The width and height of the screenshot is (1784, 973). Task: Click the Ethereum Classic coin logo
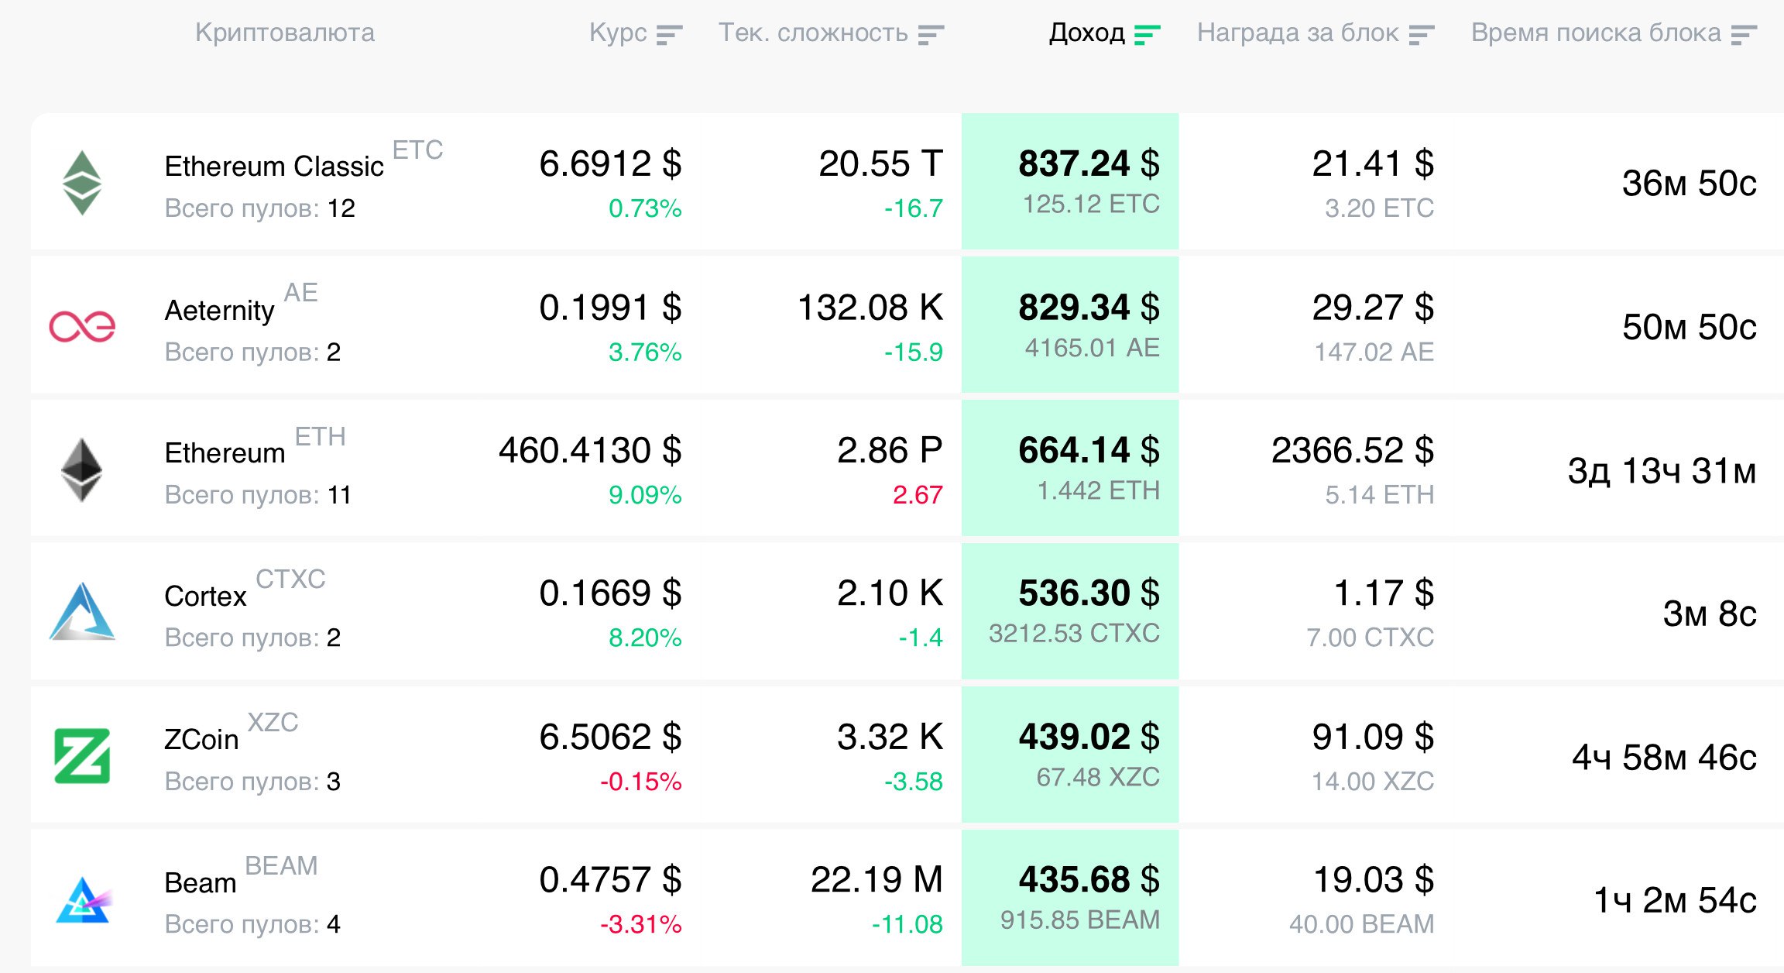pos(82,183)
